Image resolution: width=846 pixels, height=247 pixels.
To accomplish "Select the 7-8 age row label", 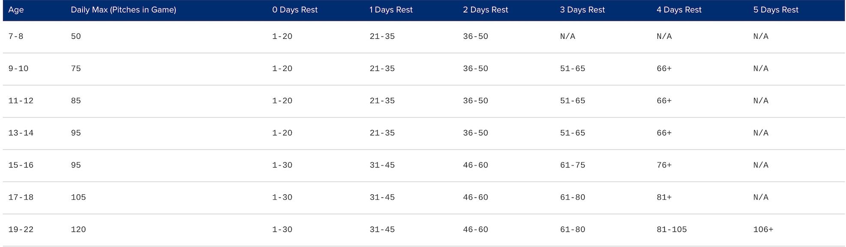I will 16,36.
